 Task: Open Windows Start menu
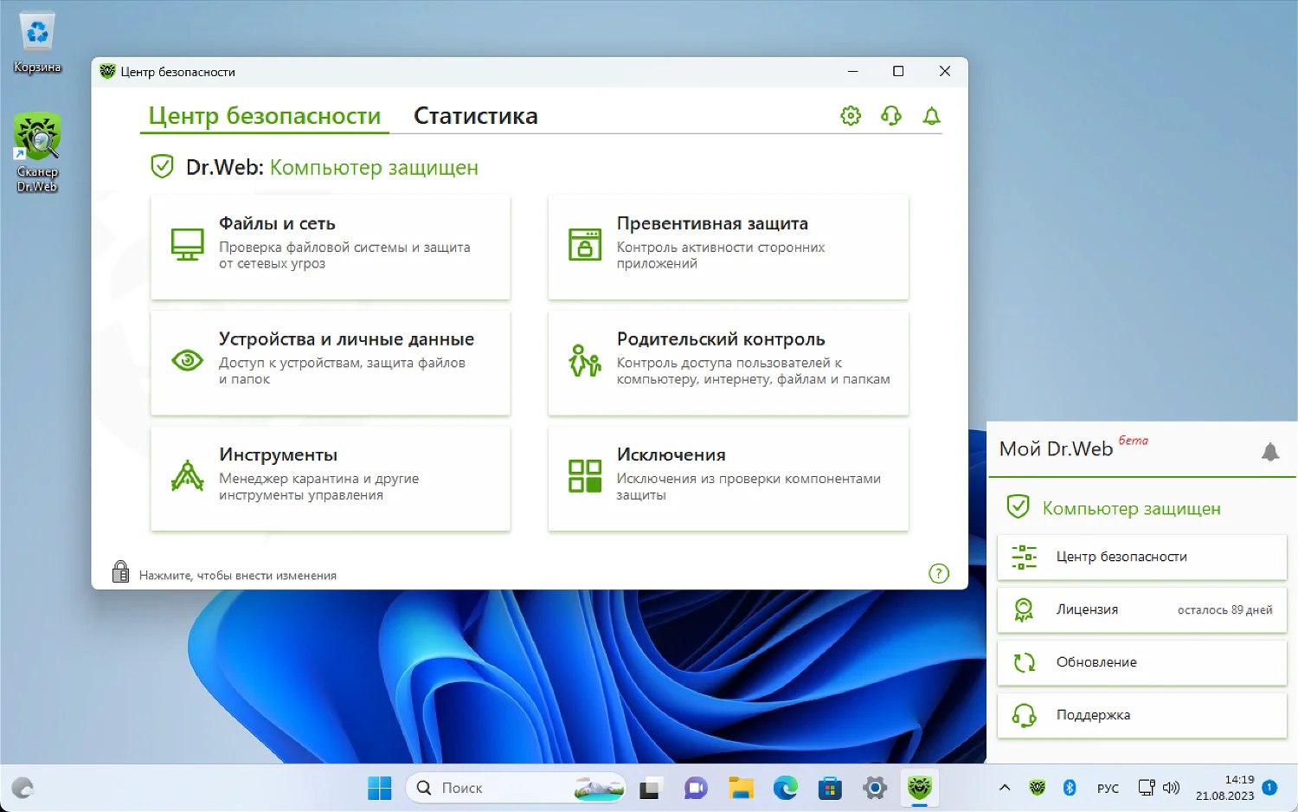point(379,788)
